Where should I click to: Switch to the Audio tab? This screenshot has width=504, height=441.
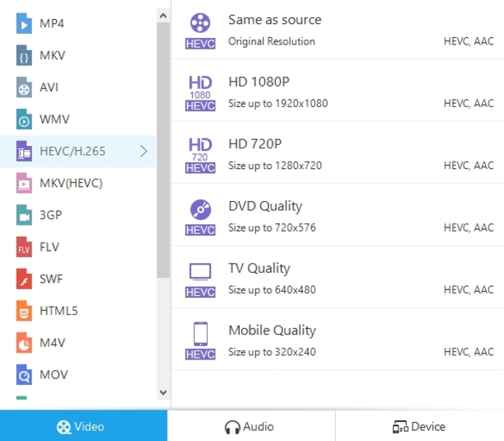click(x=250, y=426)
